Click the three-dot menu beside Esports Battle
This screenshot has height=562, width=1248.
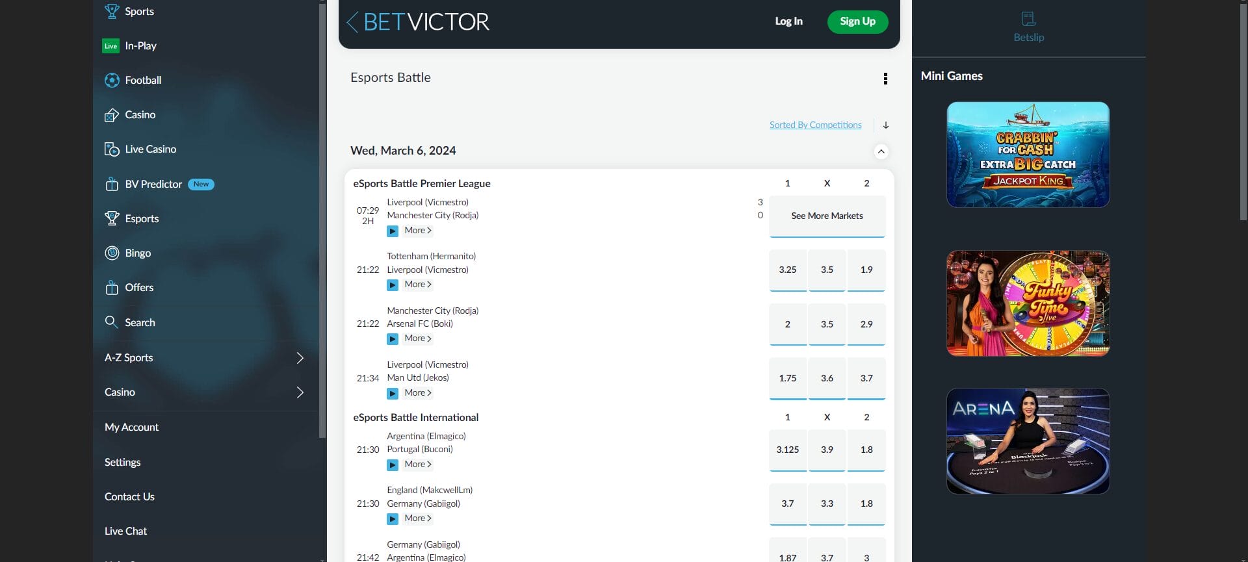[885, 78]
